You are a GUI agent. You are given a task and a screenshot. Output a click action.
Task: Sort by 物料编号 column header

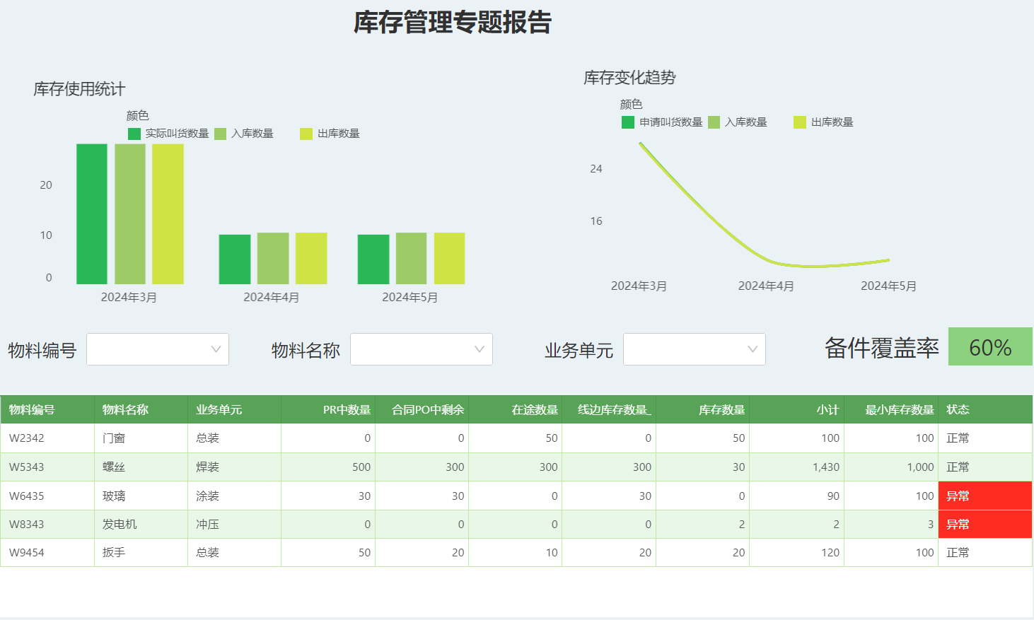[47, 409]
